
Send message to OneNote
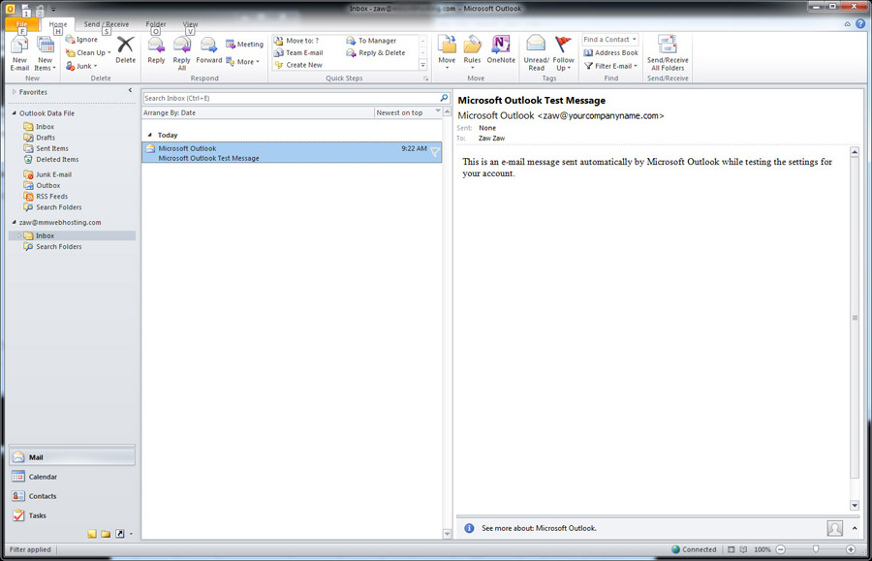pyautogui.click(x=501, y=50)
